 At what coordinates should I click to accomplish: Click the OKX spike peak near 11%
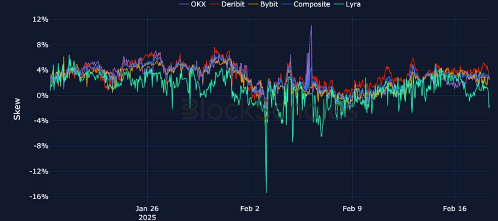click(311, 26)
